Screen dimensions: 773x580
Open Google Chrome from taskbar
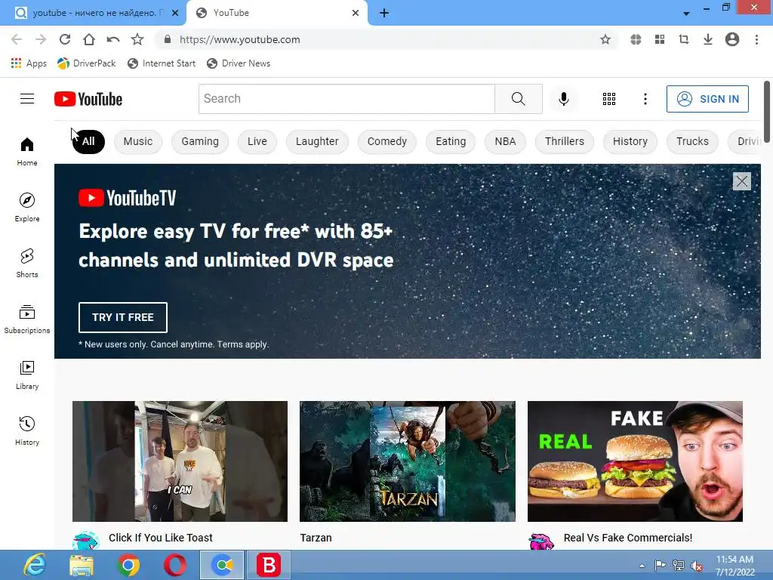pos(128,565)
